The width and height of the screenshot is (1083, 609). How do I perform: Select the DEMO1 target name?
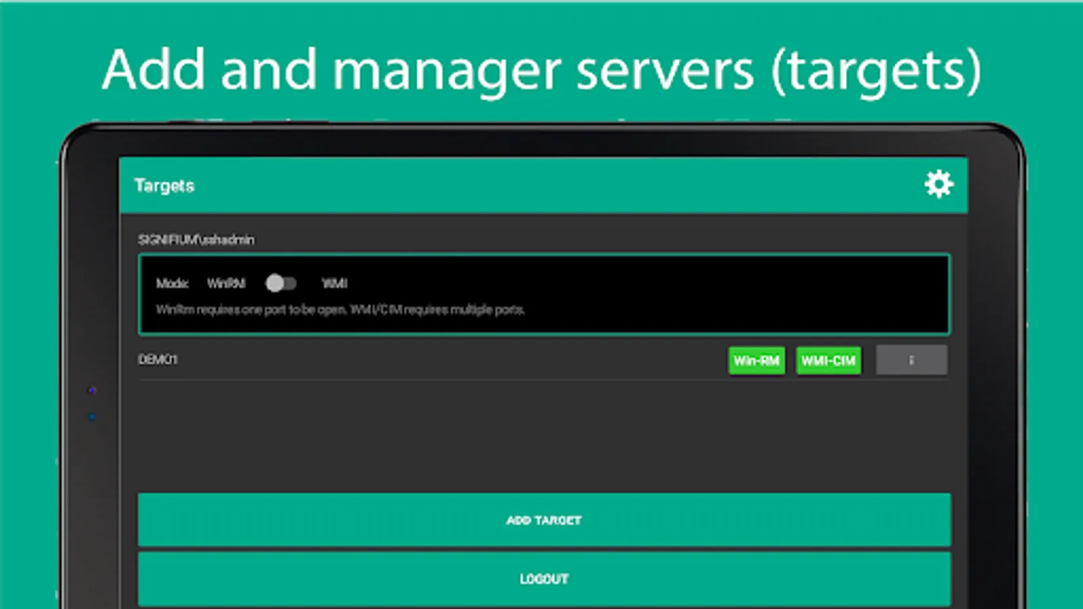pyautogui.click(x=158, y=359)
